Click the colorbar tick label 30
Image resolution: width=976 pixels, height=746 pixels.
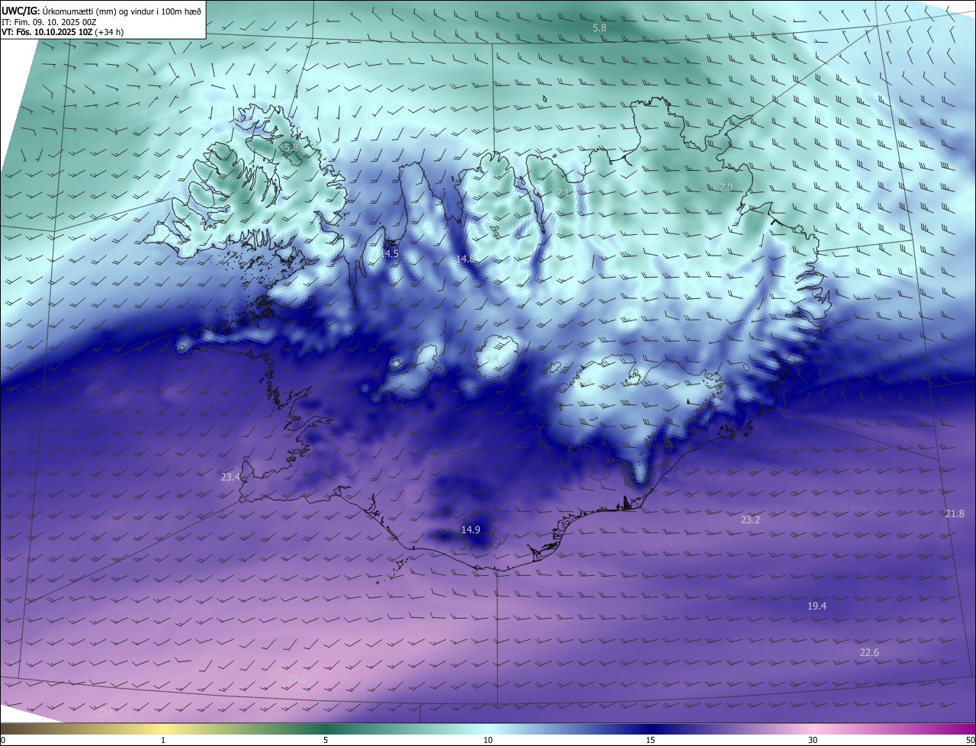pyautogui.click(x=813, y=740)
